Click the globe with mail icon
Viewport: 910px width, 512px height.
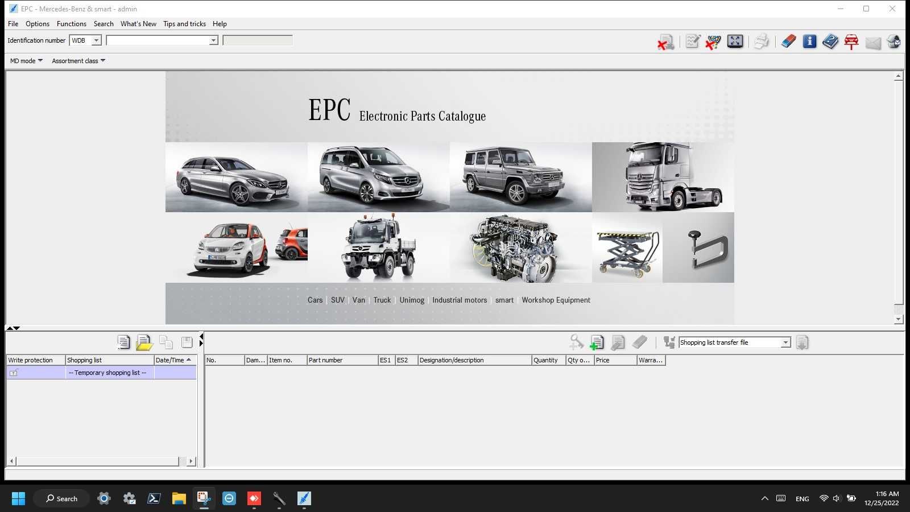(x=894, y=42)
